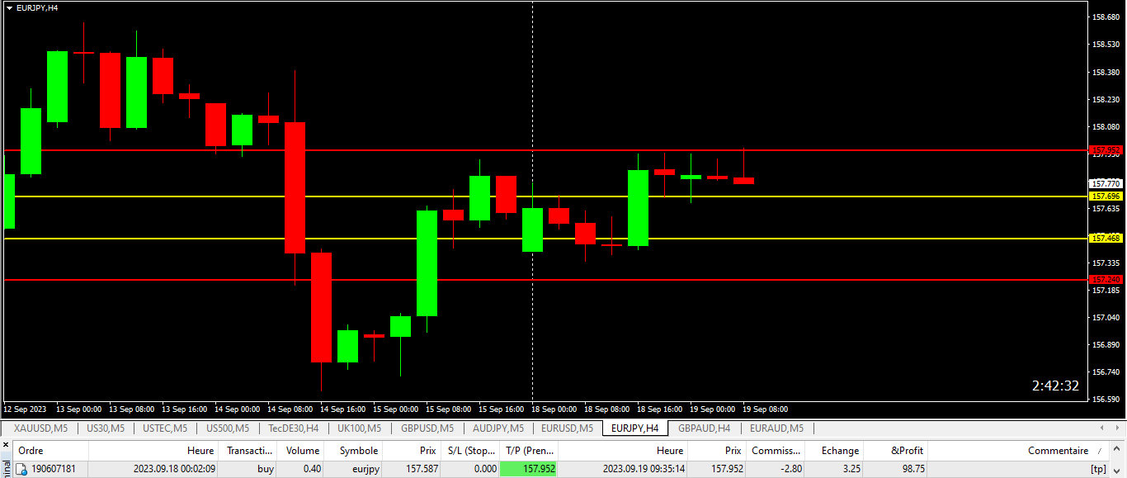Click the [tp] comment cell

1097,469
